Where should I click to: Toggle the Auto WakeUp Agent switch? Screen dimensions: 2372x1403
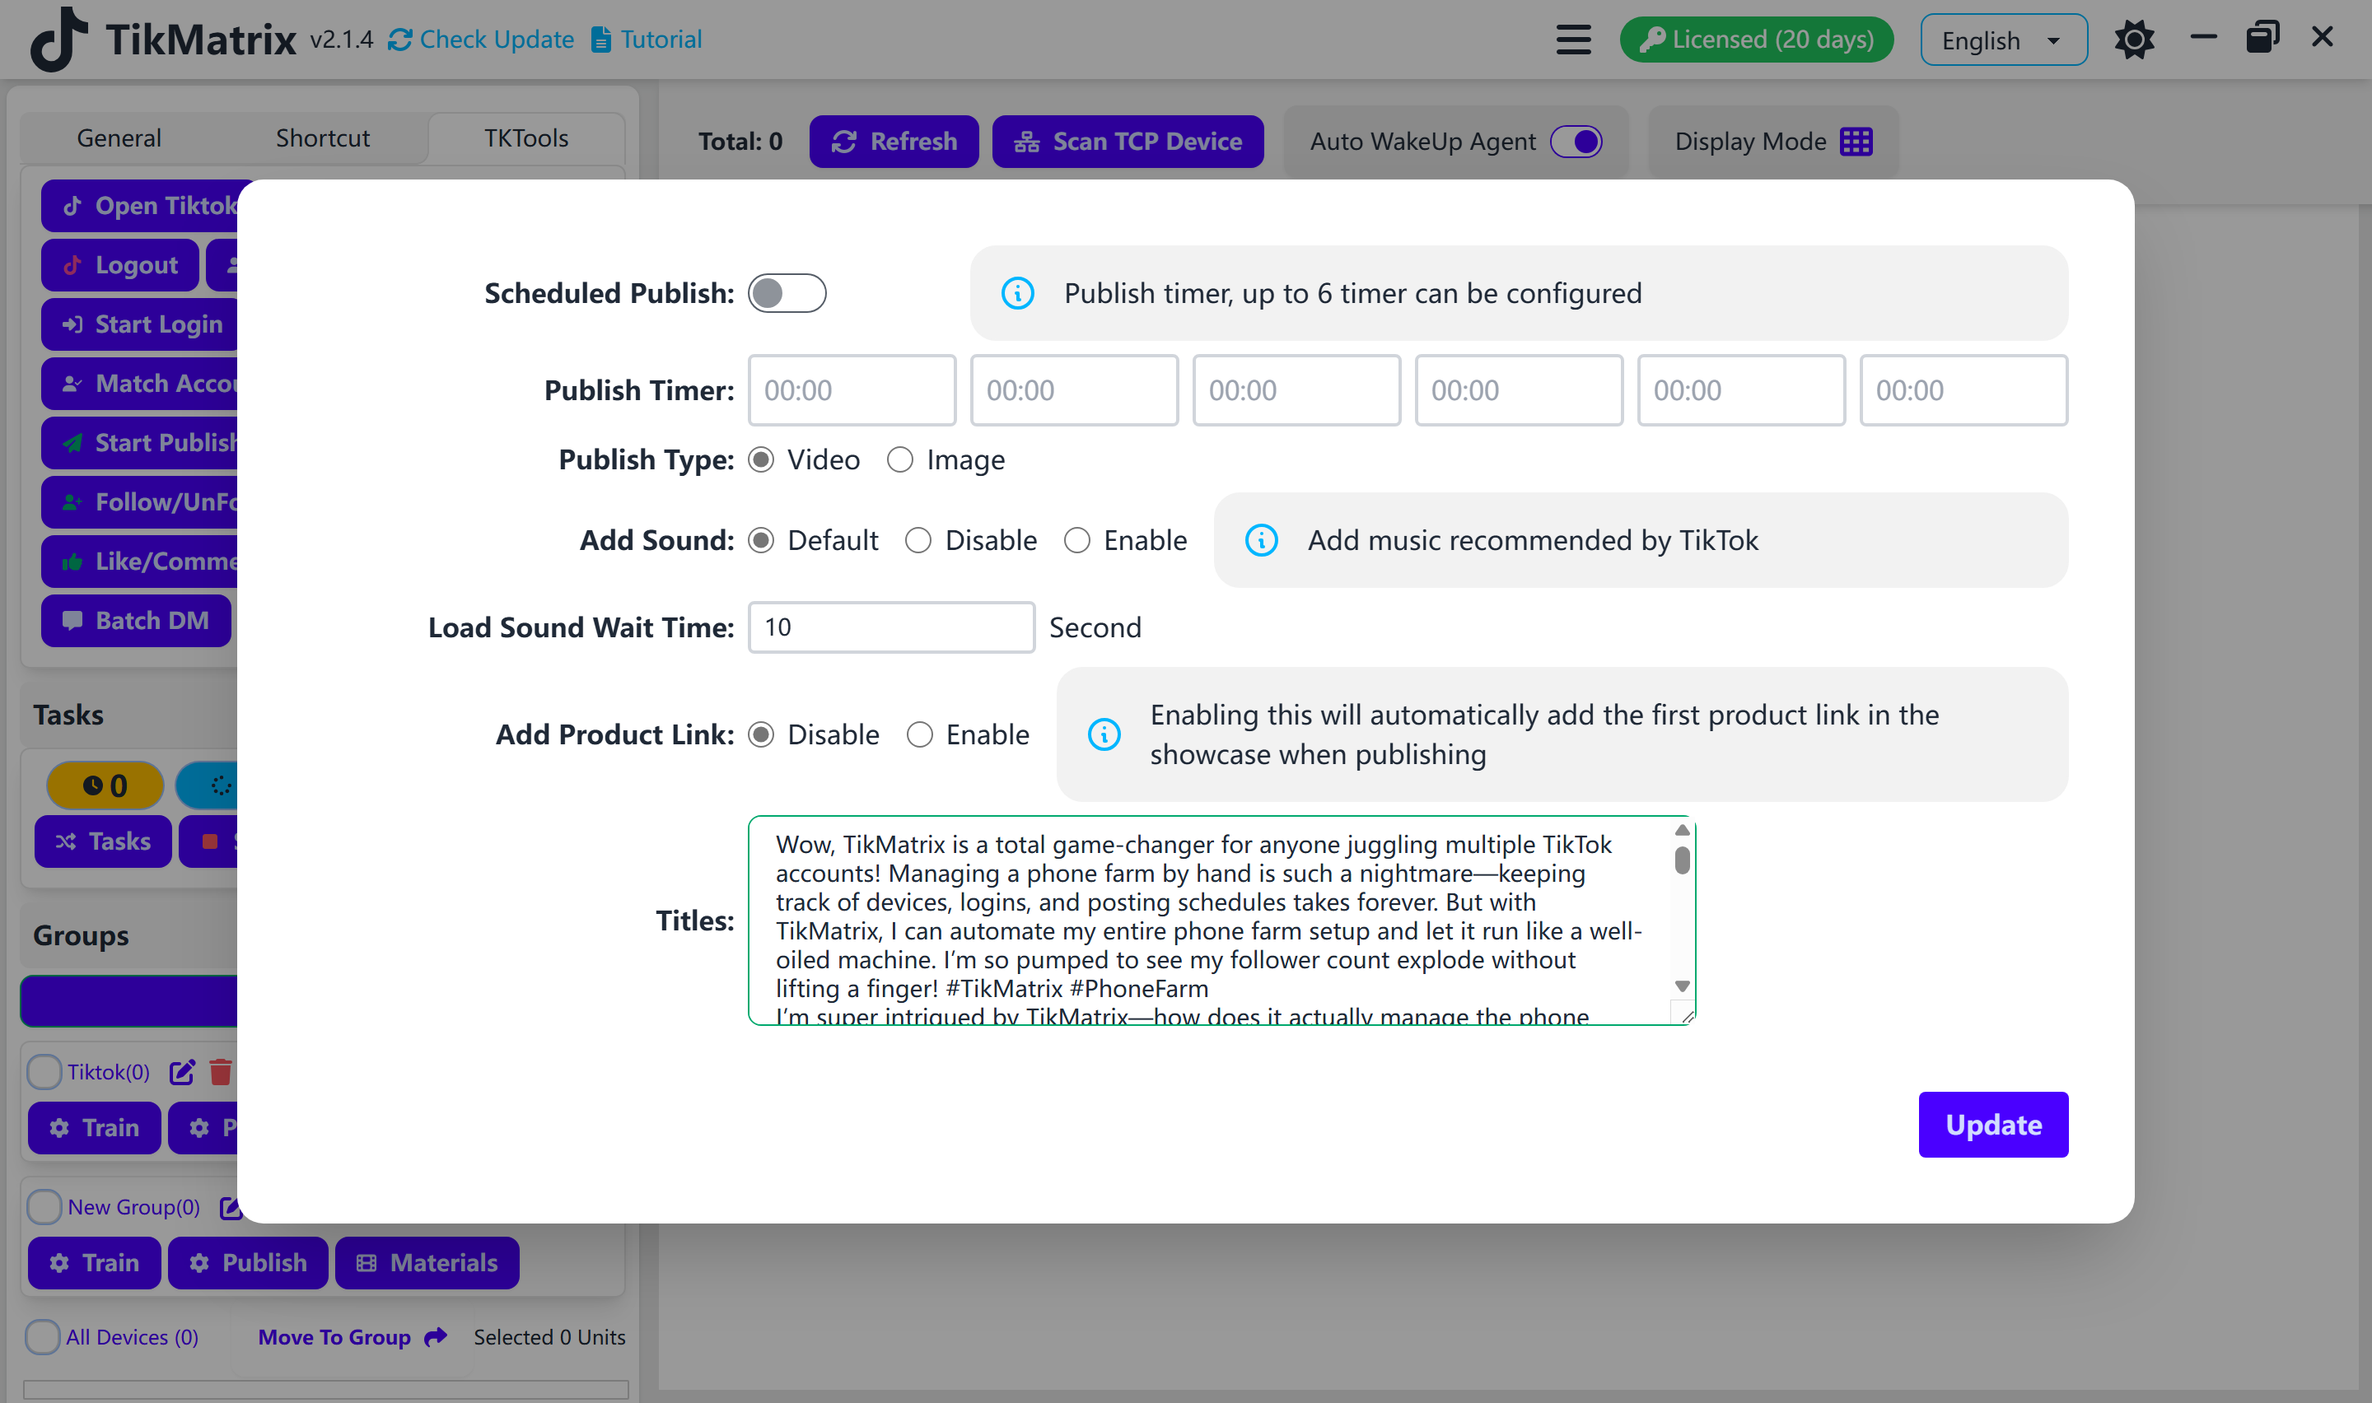[1576, 142]
